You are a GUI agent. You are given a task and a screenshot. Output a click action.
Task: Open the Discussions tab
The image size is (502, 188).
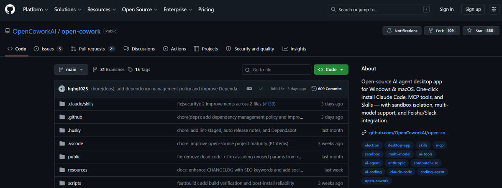[139, 49]
